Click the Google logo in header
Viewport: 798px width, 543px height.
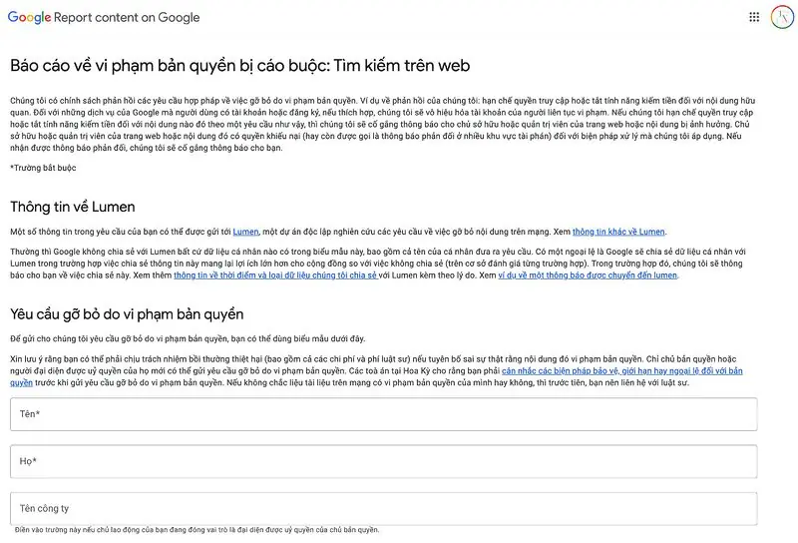[x=29, y=17]
